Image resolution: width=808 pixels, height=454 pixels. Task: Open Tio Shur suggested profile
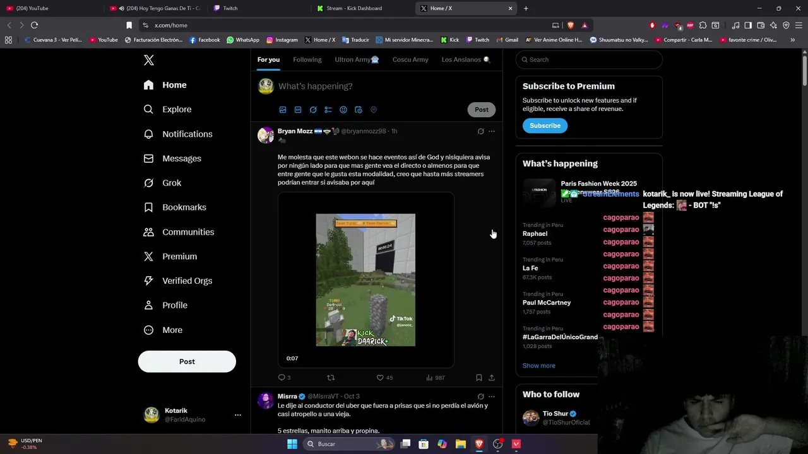[x=557, y=414]
